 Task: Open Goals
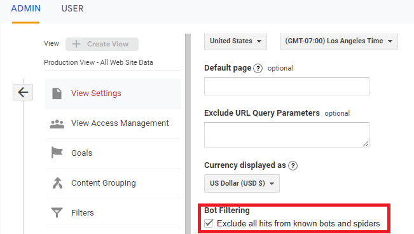point(113,153)
